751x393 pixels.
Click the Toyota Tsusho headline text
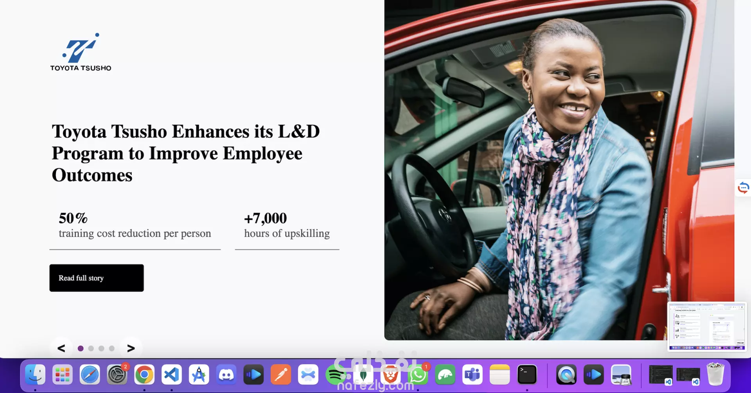(186, 153)
